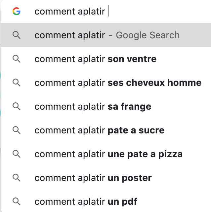
Task: Choose 'comment aplatir une pate a pizza'
Action: [x=108, y=154]
